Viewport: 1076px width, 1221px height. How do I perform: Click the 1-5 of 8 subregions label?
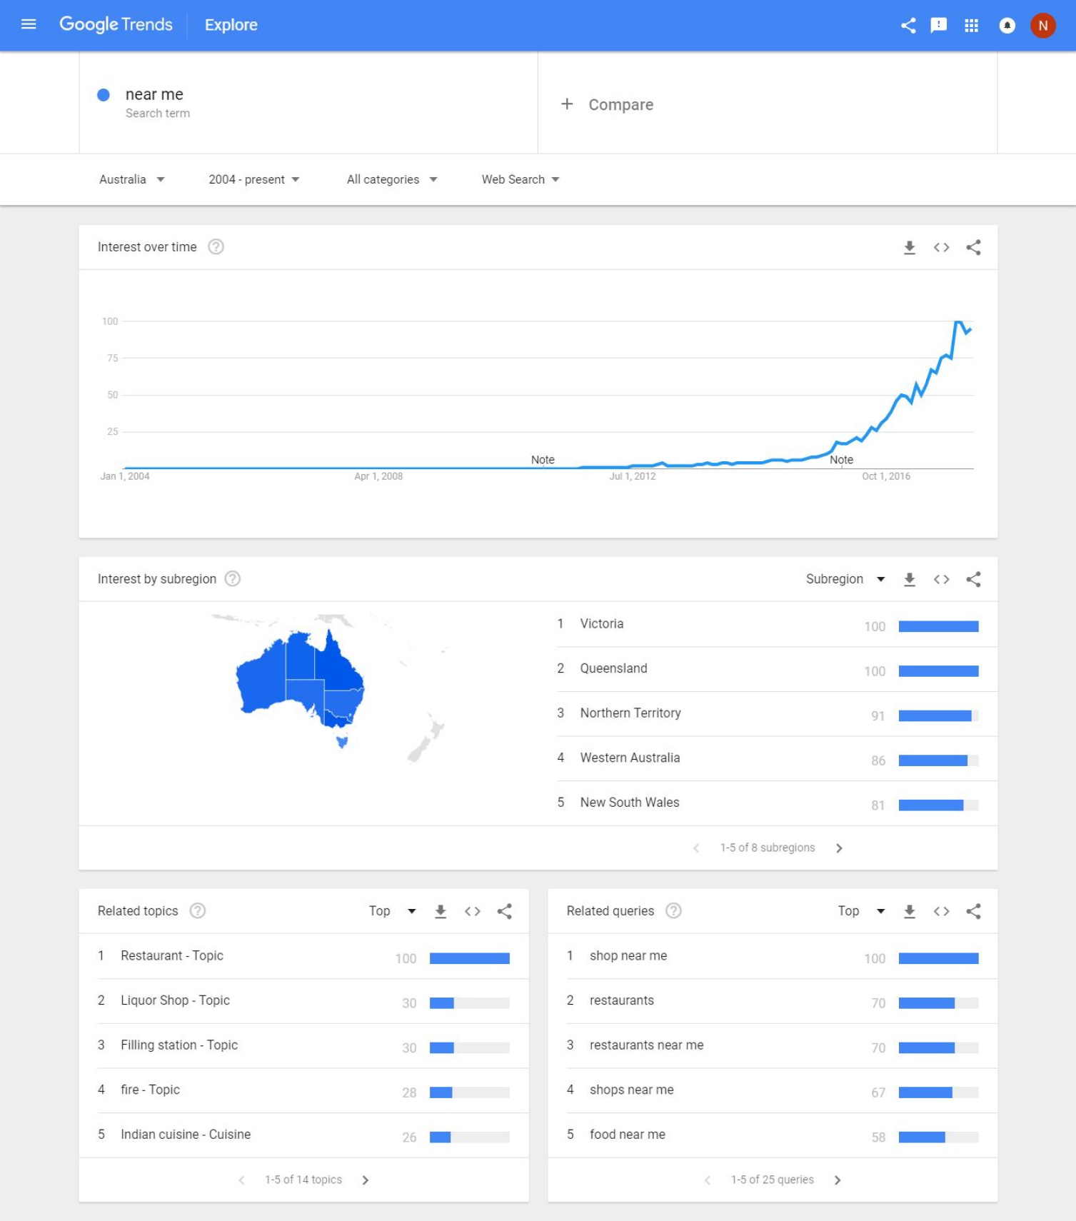pyautogui.click(x=768, y=848)
